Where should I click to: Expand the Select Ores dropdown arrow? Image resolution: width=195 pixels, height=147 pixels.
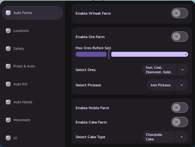coord(183,70)
